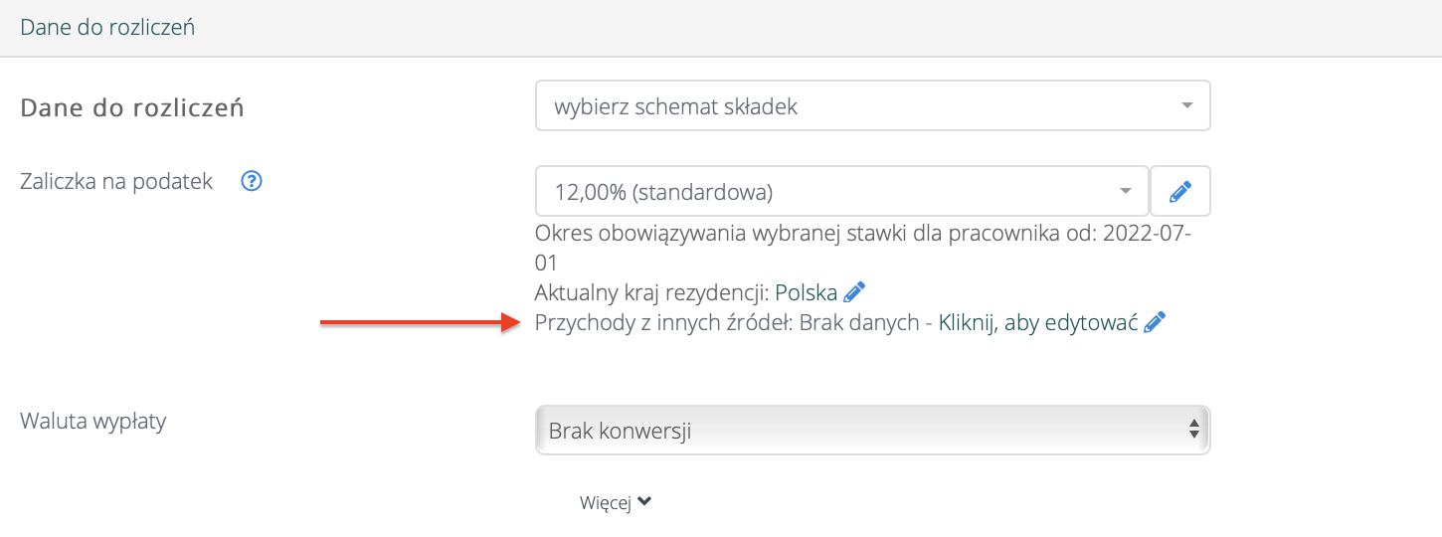Click the chevron icon next to Więcej

pos(644,502)
